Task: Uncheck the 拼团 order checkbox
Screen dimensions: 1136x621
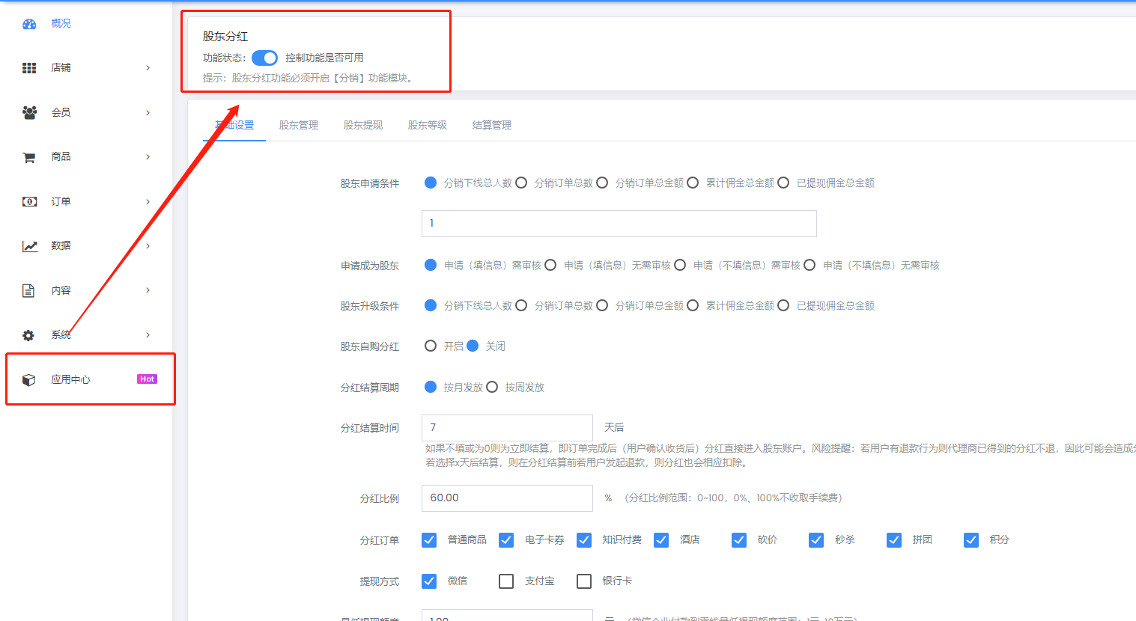Action: point(894,540)
